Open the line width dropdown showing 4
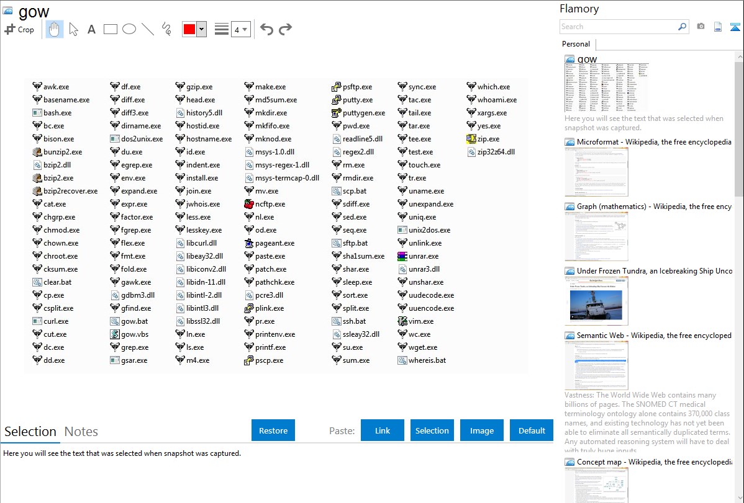 point(241,29)
